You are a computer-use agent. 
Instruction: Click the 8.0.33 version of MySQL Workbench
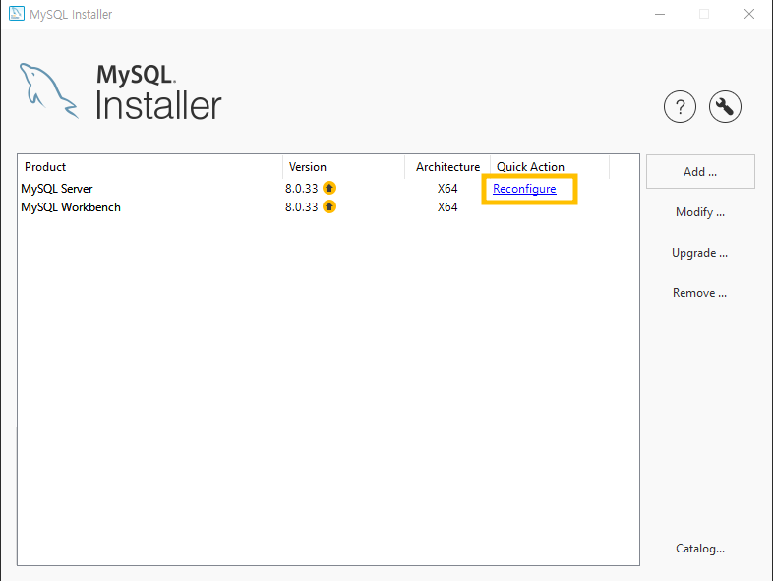pos(301,207)
